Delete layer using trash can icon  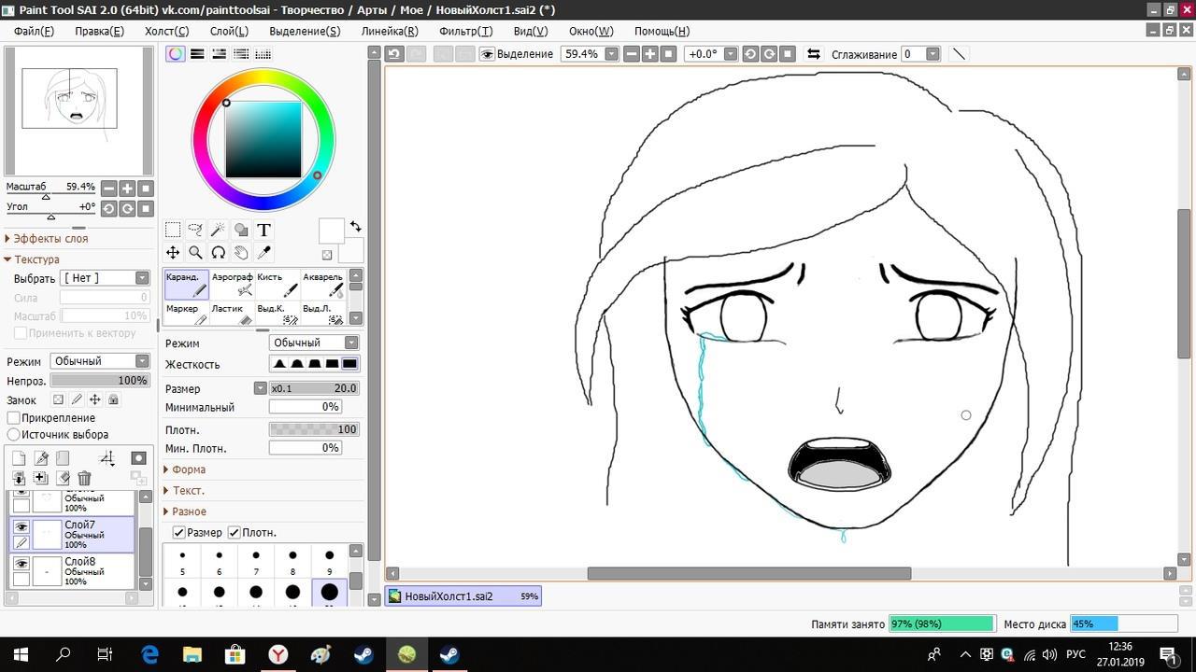(x=84, y=478)
